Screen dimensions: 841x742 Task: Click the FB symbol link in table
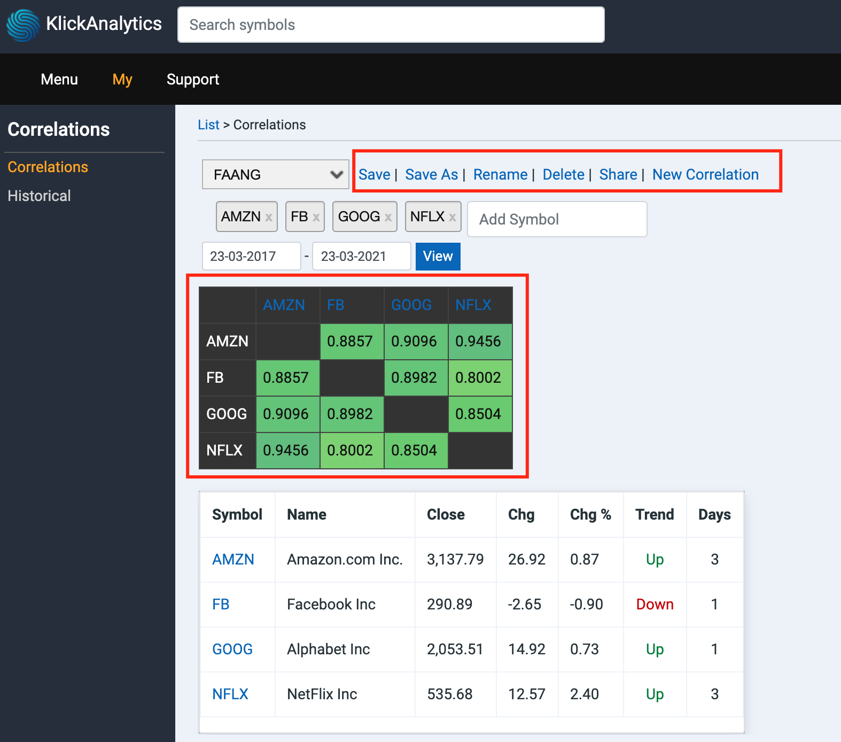(x=221, y=604)
